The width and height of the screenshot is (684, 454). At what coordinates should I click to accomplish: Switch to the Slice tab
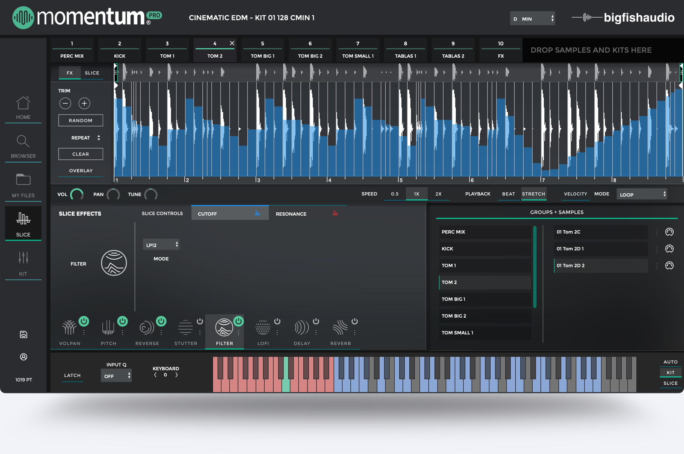pyautogui.click(x=92, y=73)
